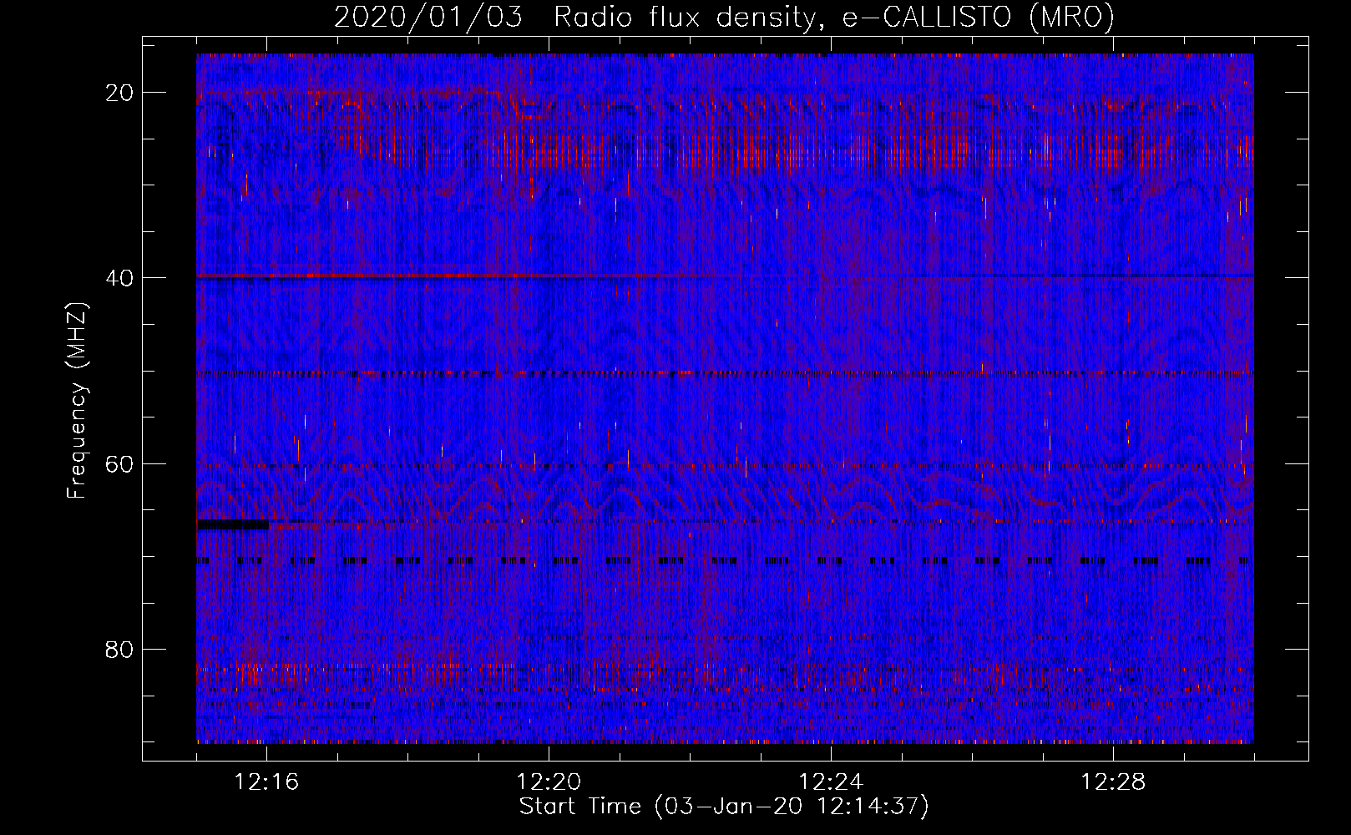Click the 'Frequency (MHZ)' y-axis label
The image size is (1351, 835).
click(77, 401)
